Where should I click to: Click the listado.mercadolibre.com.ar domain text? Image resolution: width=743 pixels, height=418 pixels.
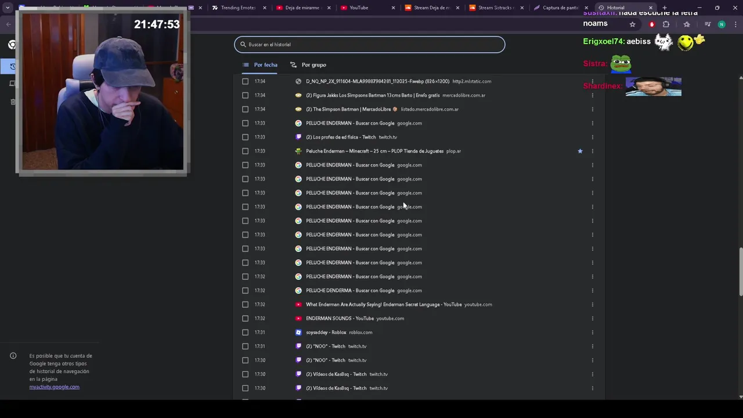pyautogui.click(x=430, y=109)
